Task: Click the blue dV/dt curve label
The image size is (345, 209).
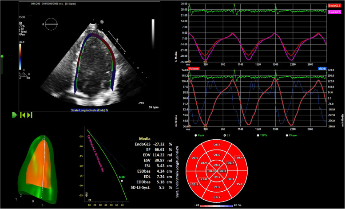Action: (x=334, y=69)
